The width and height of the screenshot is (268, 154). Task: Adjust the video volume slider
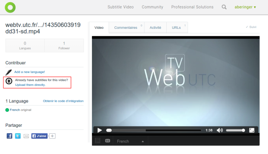[x=236, y=130]
